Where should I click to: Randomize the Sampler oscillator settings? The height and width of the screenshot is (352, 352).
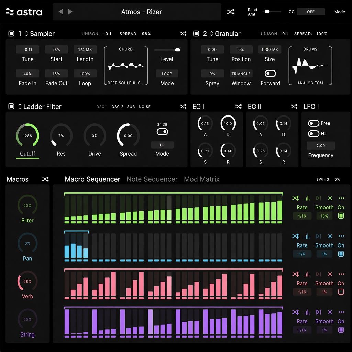183,34
